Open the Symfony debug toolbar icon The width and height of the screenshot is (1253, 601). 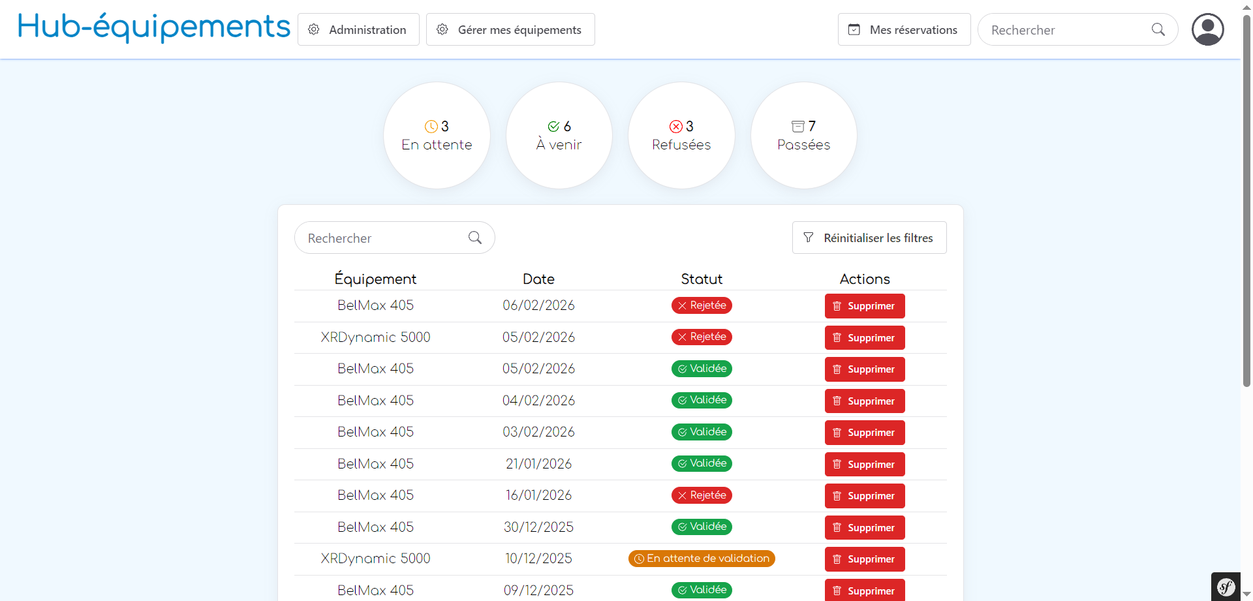1226,587
